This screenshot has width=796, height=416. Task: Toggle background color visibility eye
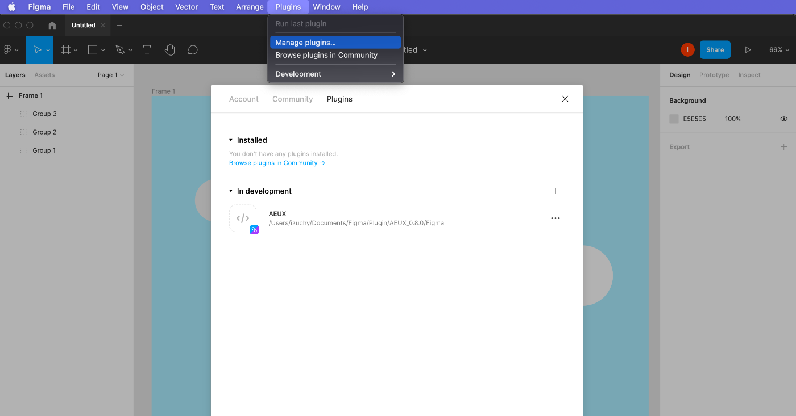(784, 119)
